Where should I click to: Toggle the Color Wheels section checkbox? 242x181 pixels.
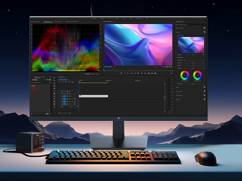coord(204,91)
